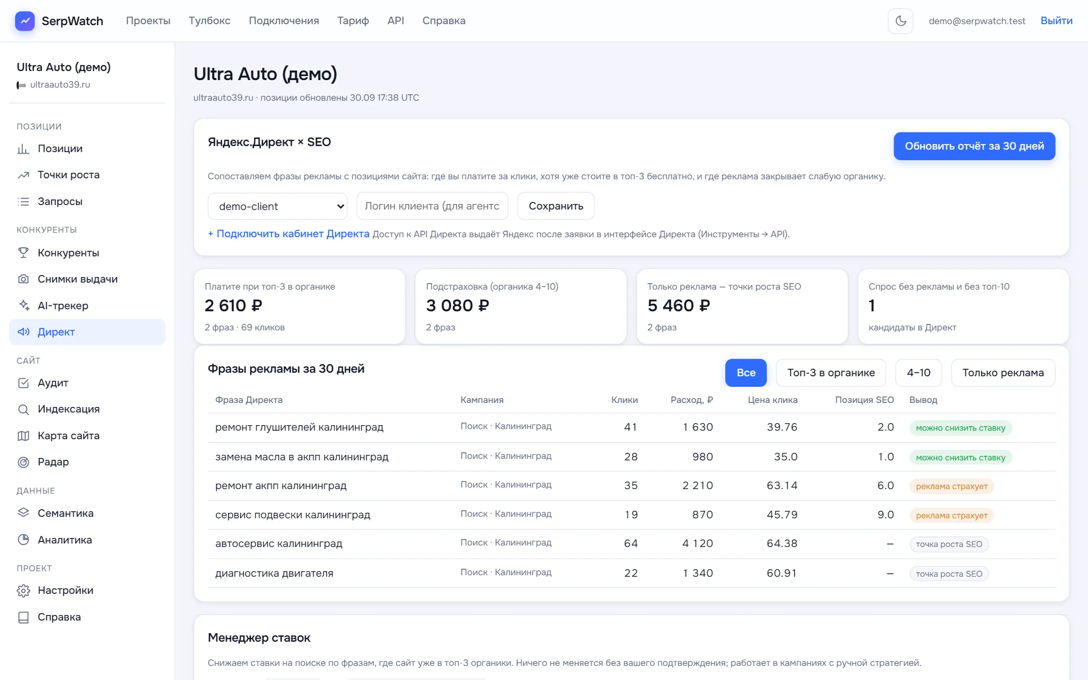Click the Позиция SEO column header
Viewport: 1088px width, 680px height.
point(864,400)
